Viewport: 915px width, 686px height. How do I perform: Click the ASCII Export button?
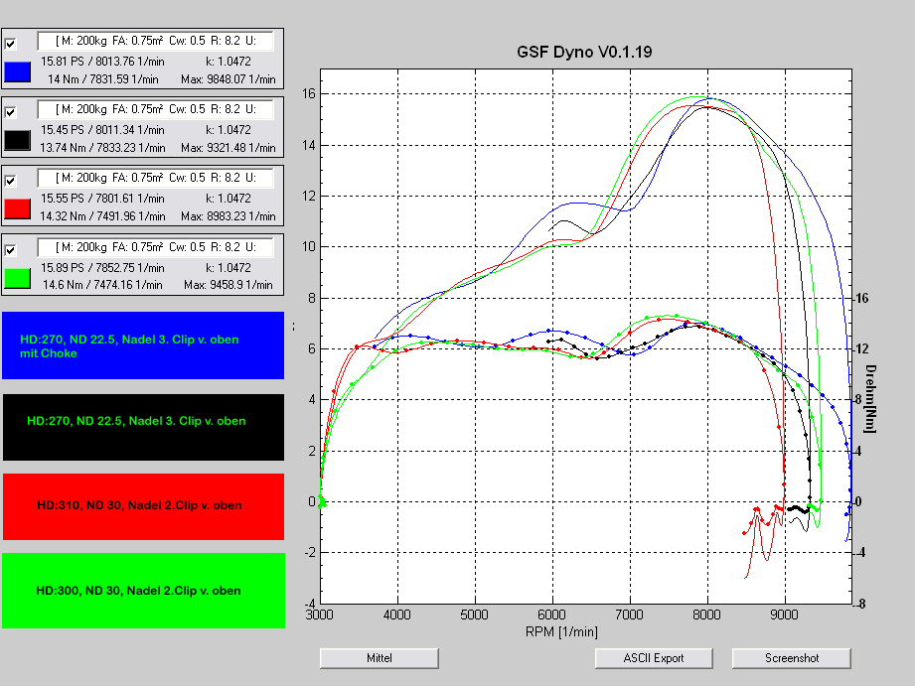coord(654,658)
